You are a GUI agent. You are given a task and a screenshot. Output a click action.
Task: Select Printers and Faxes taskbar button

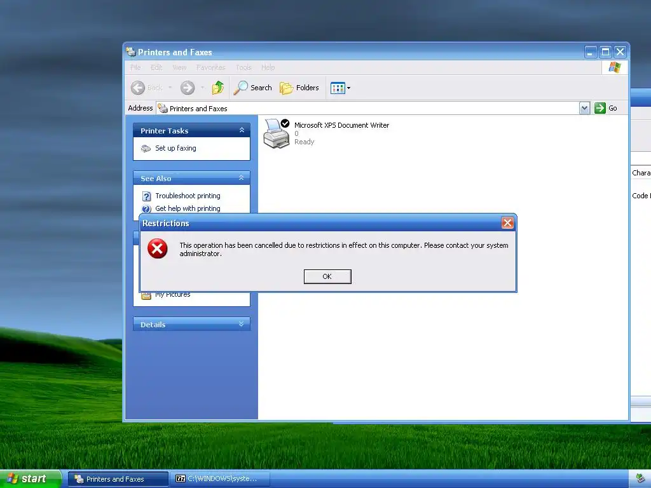click(118, 479)
